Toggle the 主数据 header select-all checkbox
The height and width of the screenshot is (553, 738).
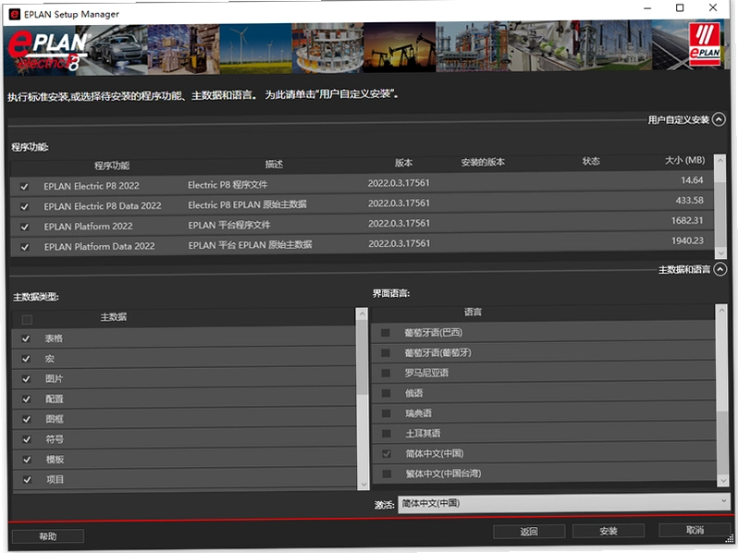click(27, 320)
